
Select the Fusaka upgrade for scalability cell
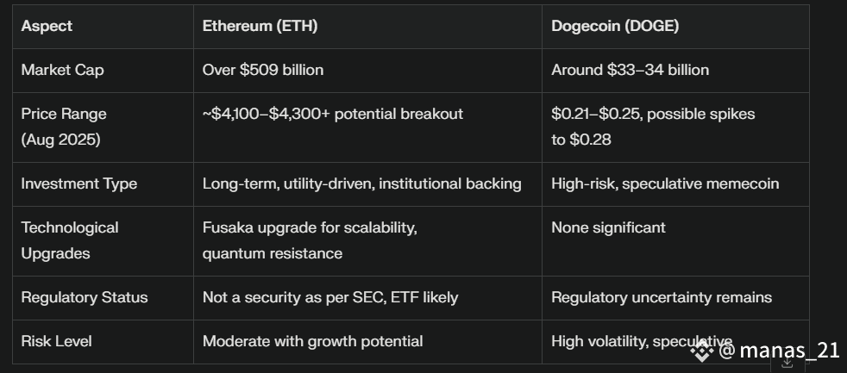click(x=310, y=240)
